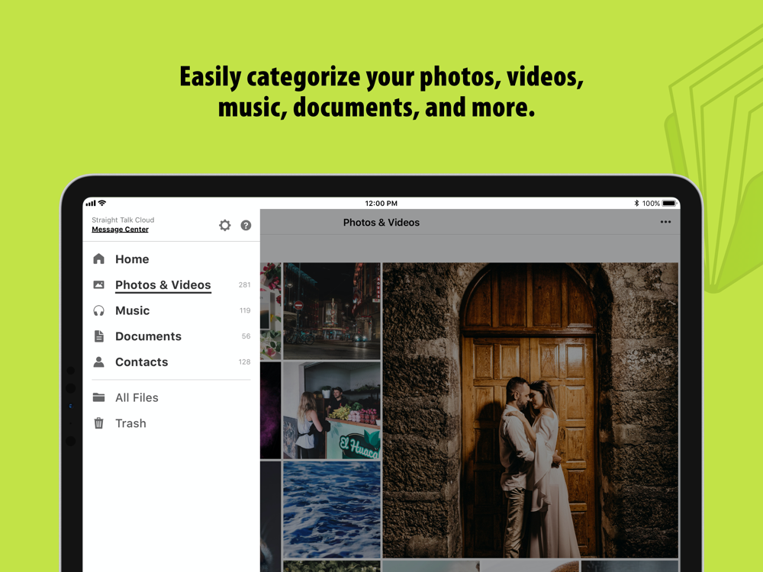Open the couple by wooden door photo
Image resolution: width=763 pixels, height=572 pixels.
tap(530, 410)
